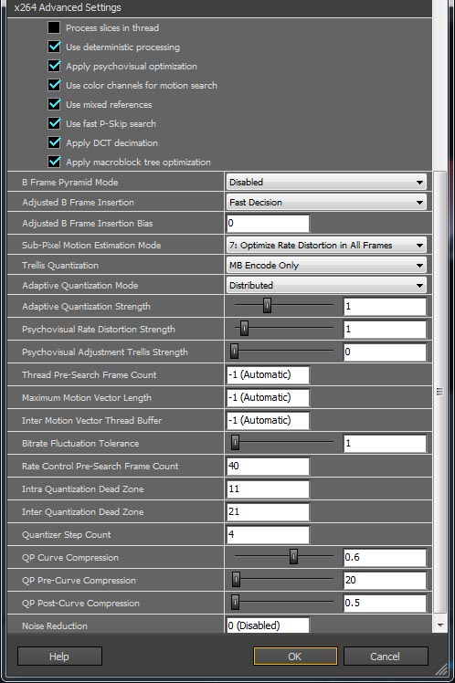455x683 pixels.
Task: Click QP Post-Curve Compression value field
Action: [385, 603]
